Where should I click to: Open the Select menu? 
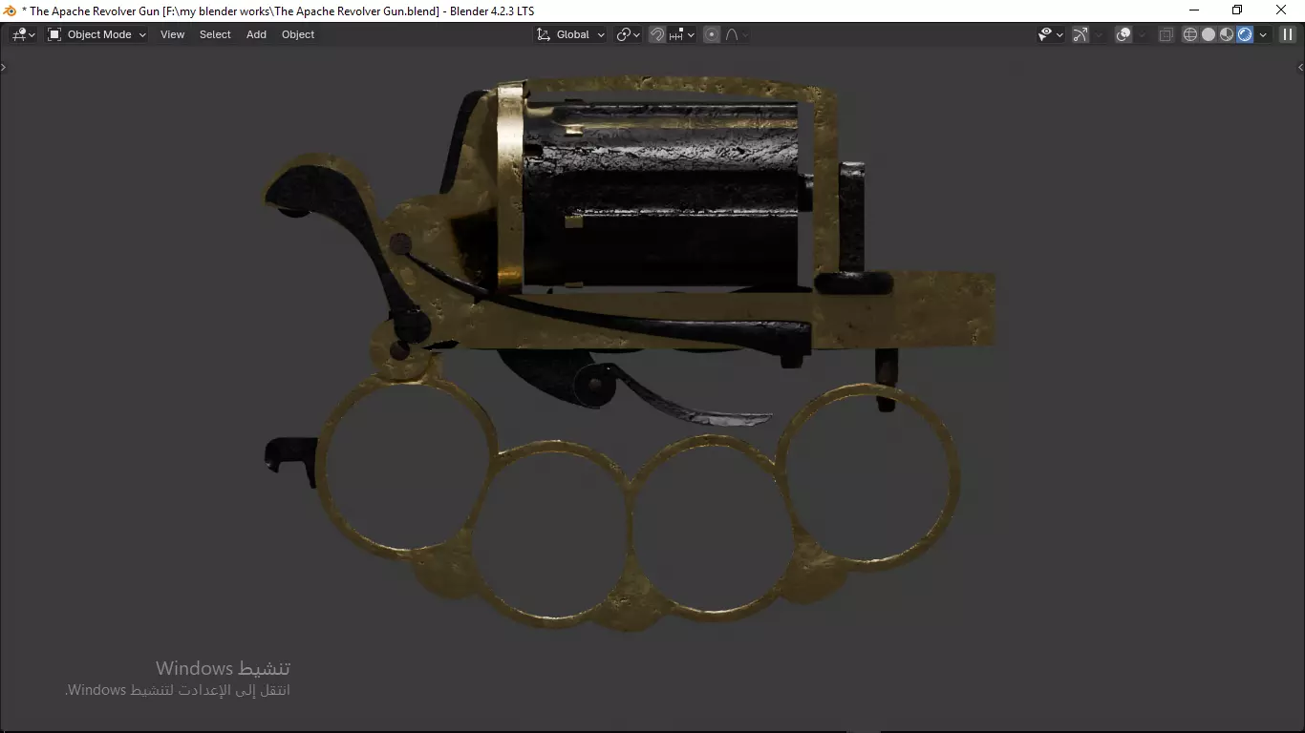215,34
